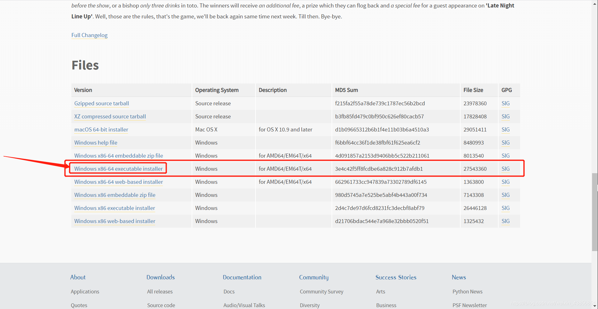Open SIG for Gzipped source tarball
598x309 pixels.
(505, 103)
